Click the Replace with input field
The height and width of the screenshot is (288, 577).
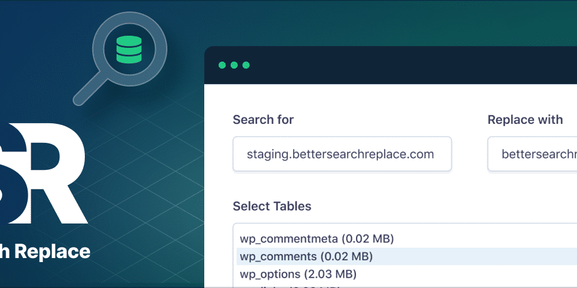pos(532,154)
